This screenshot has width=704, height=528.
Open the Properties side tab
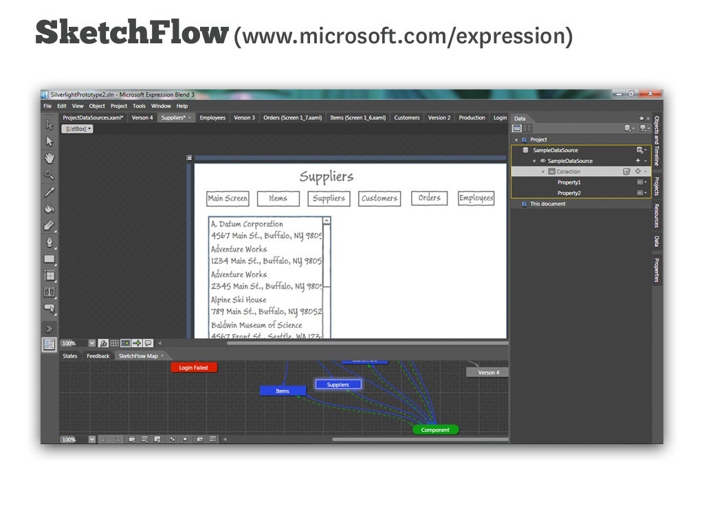657,270
